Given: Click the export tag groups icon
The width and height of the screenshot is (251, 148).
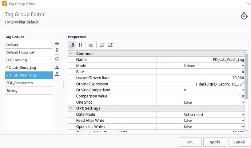Looking at the screenshot, I should click(57, 74).
